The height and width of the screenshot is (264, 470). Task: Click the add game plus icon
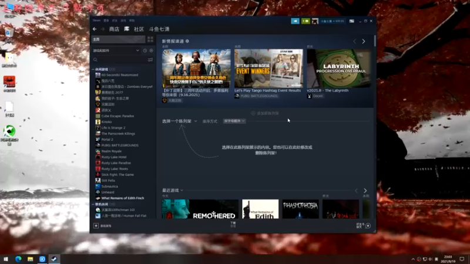96,226
